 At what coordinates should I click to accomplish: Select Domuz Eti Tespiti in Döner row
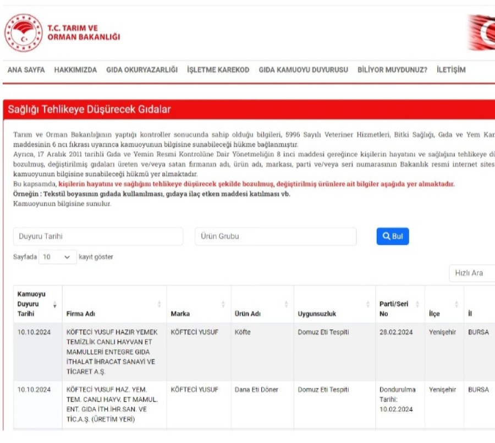pos(323,390)
